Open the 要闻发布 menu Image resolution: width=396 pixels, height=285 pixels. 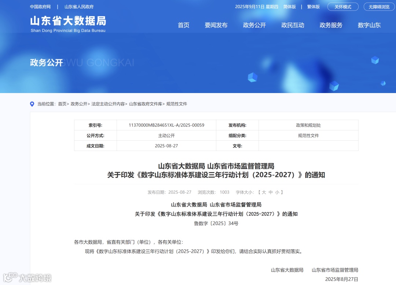click(x=216, y=25)
